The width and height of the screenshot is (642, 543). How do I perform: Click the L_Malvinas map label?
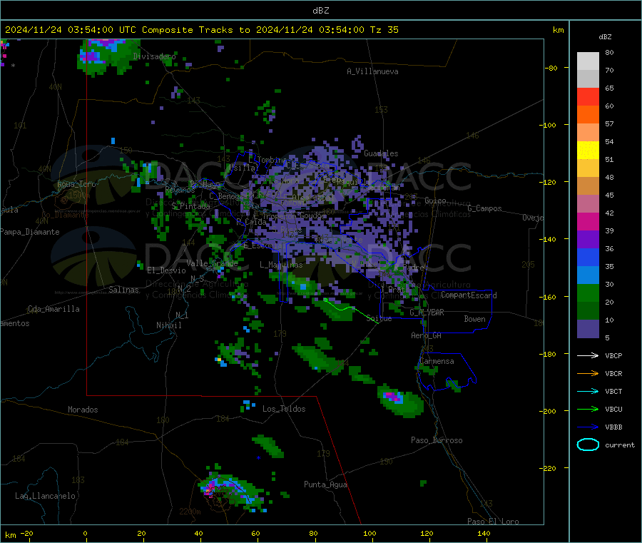click(281, 265)
